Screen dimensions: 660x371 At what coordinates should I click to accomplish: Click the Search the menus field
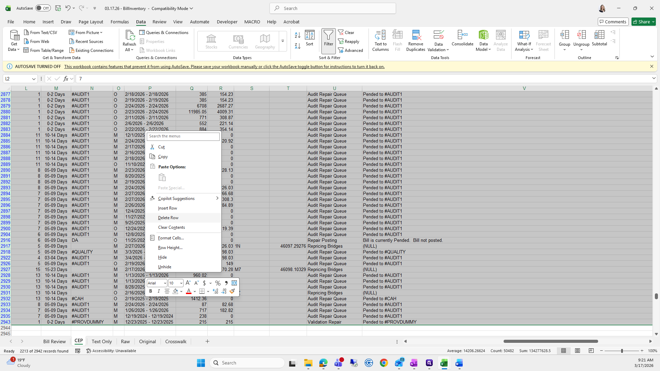[x=183, y=136]
